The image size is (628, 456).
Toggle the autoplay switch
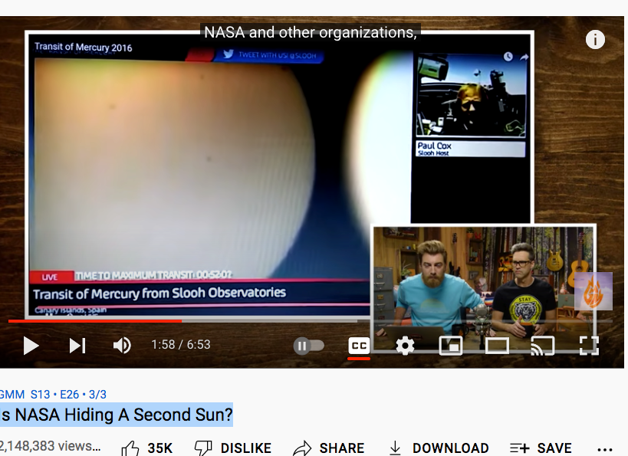tap(309, 346)
